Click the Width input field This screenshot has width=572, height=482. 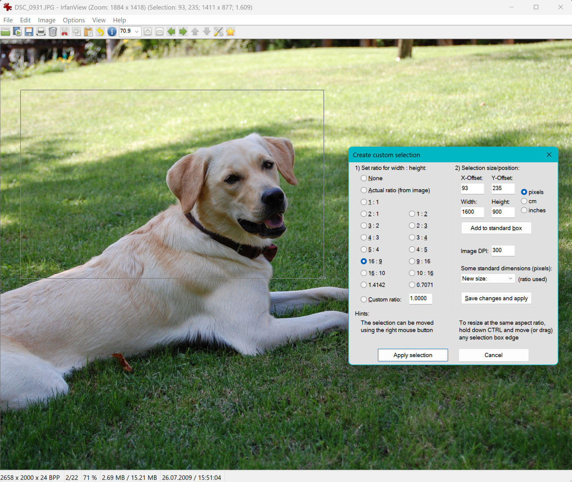click(472, 212)
